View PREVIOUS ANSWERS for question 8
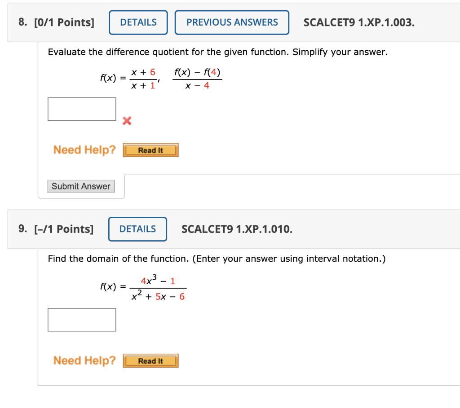The image size is (460, 408). 232,22
